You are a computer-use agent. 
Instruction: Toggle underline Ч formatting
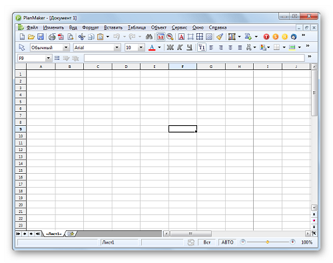[189, 47]
